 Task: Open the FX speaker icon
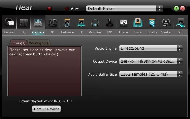click(81, 23)
